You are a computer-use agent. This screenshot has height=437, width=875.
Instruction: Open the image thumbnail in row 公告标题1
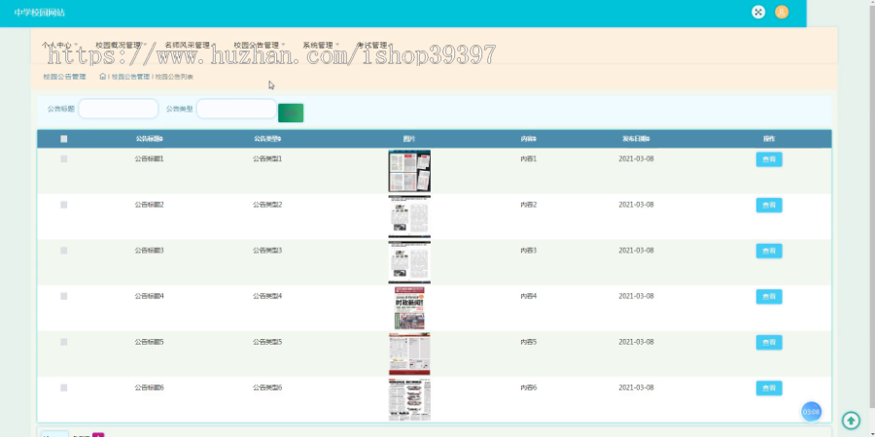[409, 171]
